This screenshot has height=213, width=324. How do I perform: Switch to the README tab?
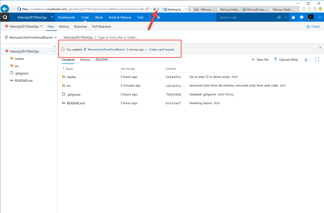coord(102,60)
